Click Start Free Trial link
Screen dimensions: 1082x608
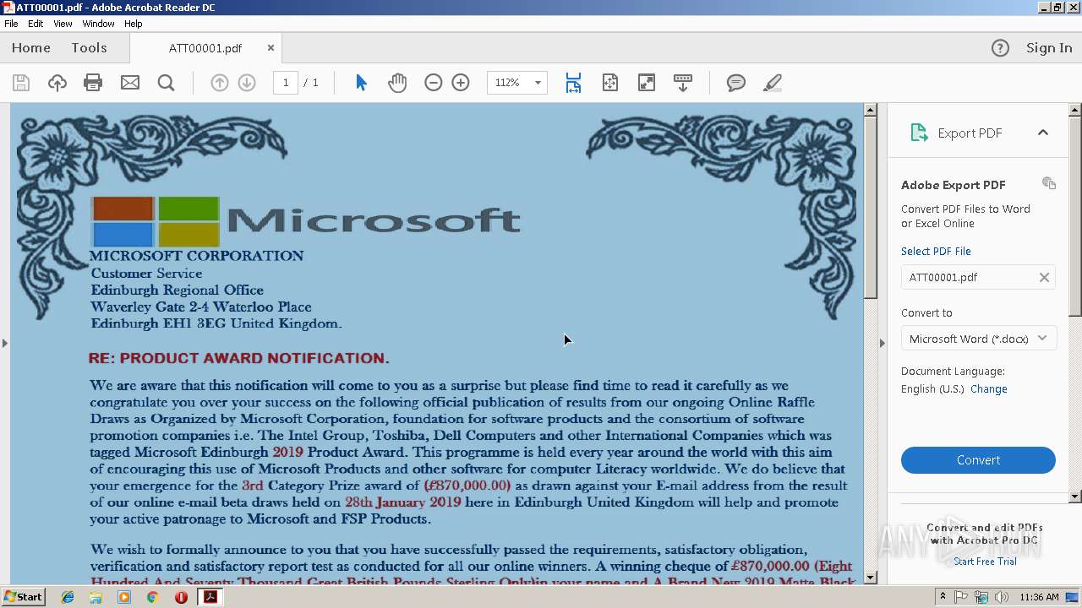(985, 562)
